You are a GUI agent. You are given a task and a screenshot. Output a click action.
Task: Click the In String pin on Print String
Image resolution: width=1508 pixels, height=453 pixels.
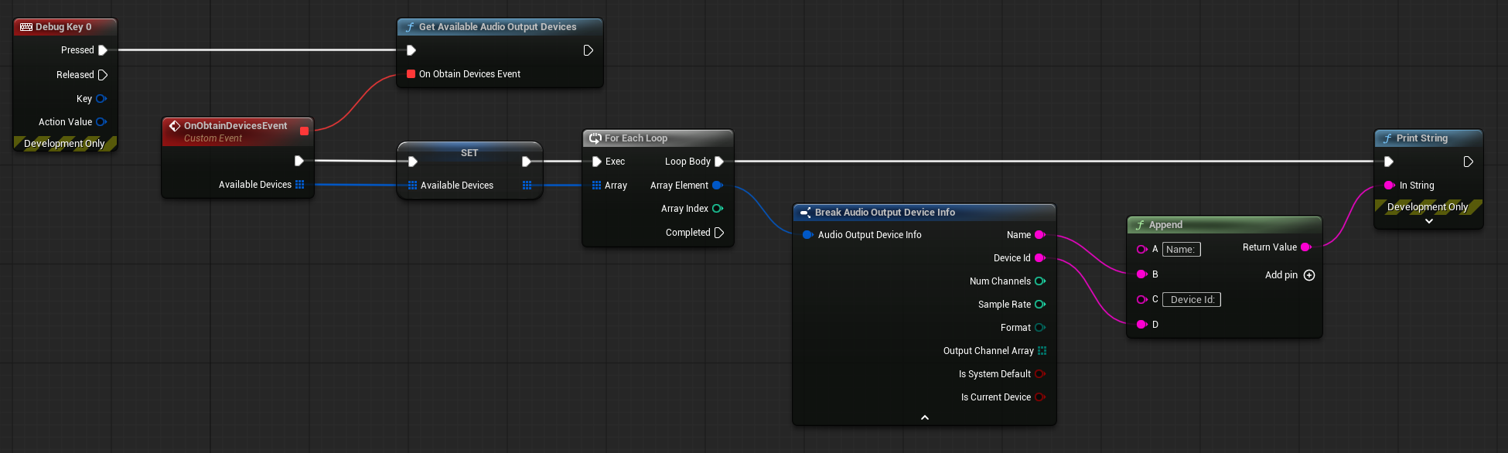click(1390, 186)
